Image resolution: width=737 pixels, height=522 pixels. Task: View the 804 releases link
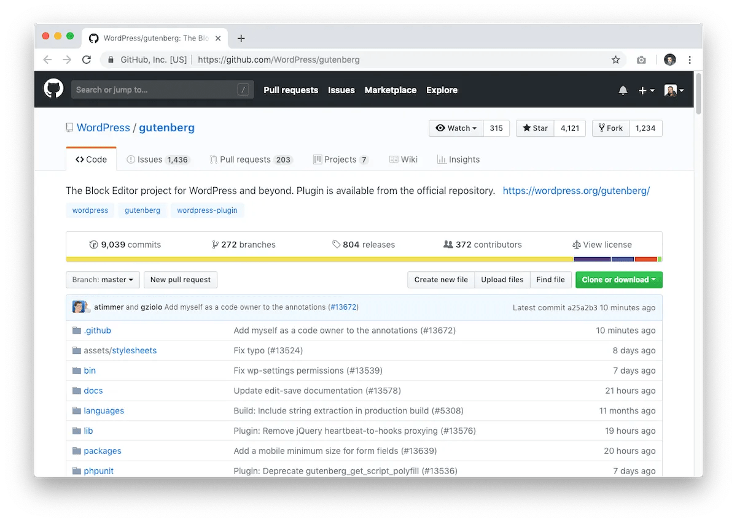pos(364,245)
